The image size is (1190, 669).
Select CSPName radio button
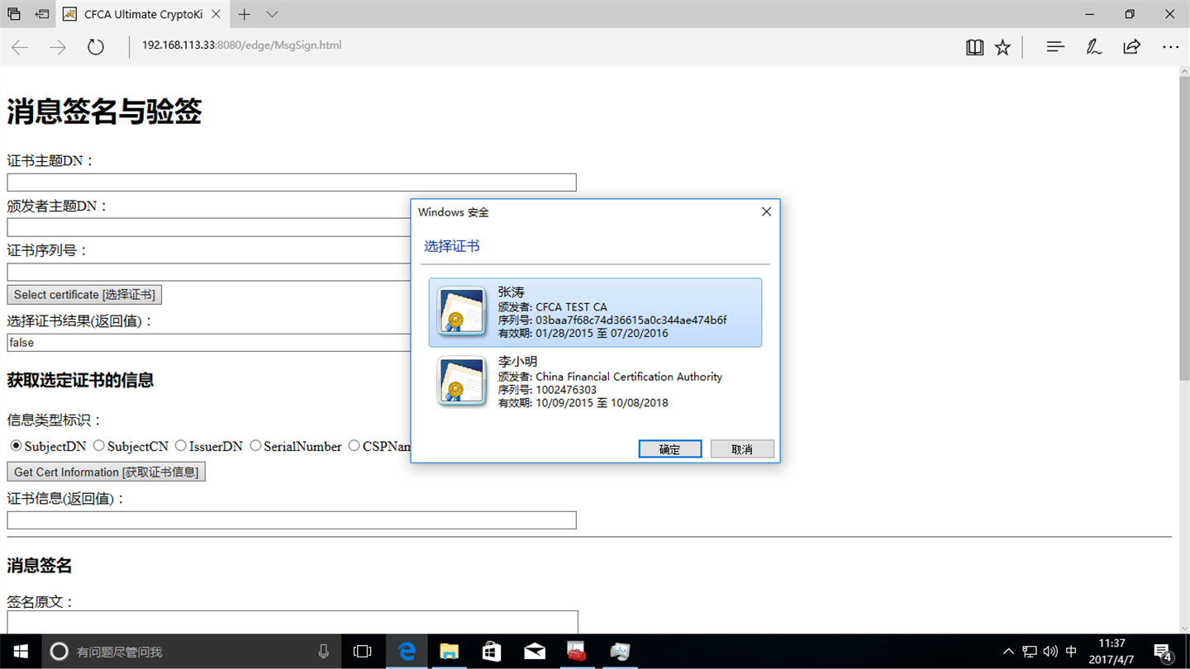coord(354,446)
